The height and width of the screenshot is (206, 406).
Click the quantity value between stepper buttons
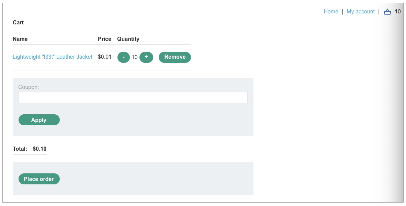135,57
